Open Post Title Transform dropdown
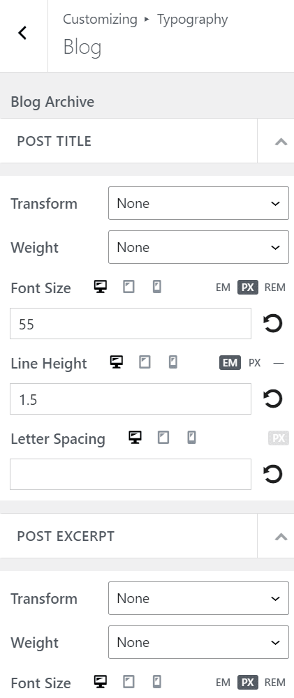Screen dimensions: 294x698 point(198,203)
